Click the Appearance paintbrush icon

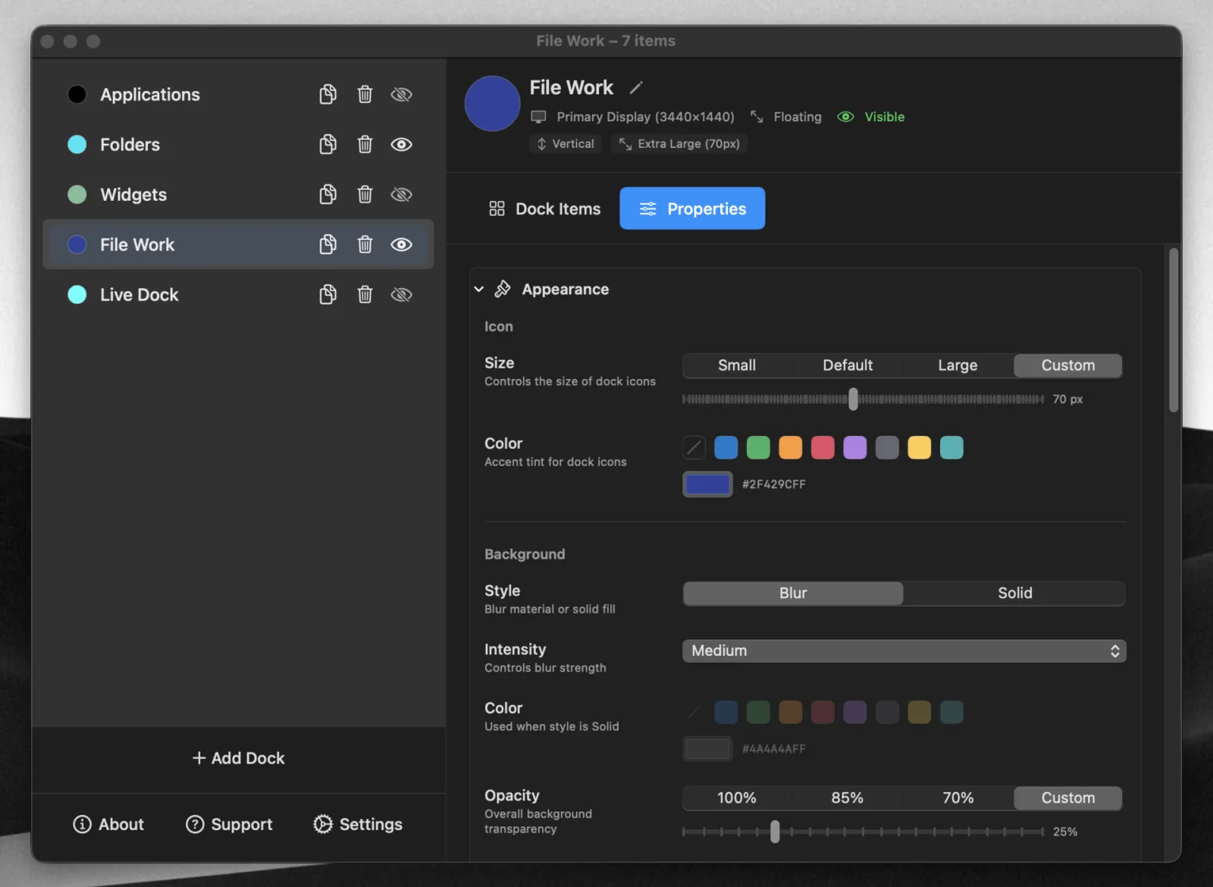pyautogui.click(x=502, y=289)
